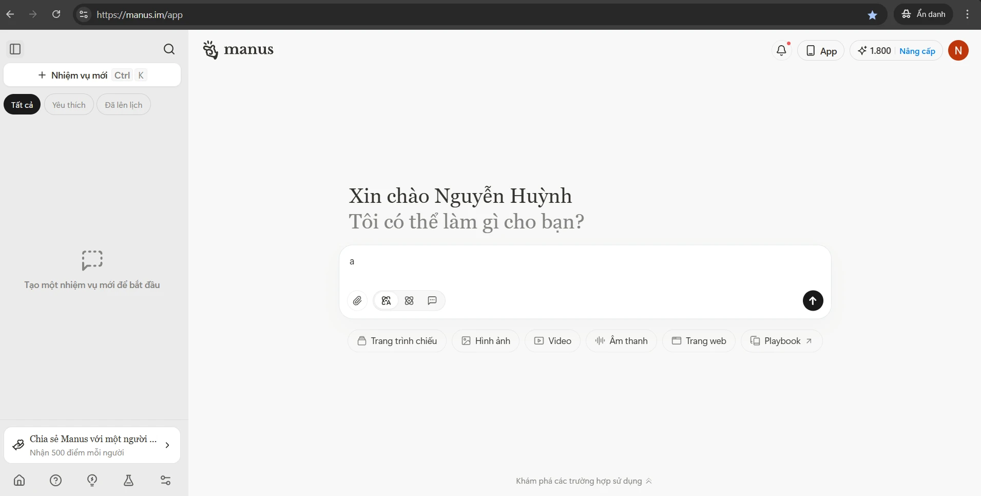This screenshot has width=981, height=496.
Task: Open the browser three-dot menu
Action: click(967, 14)
